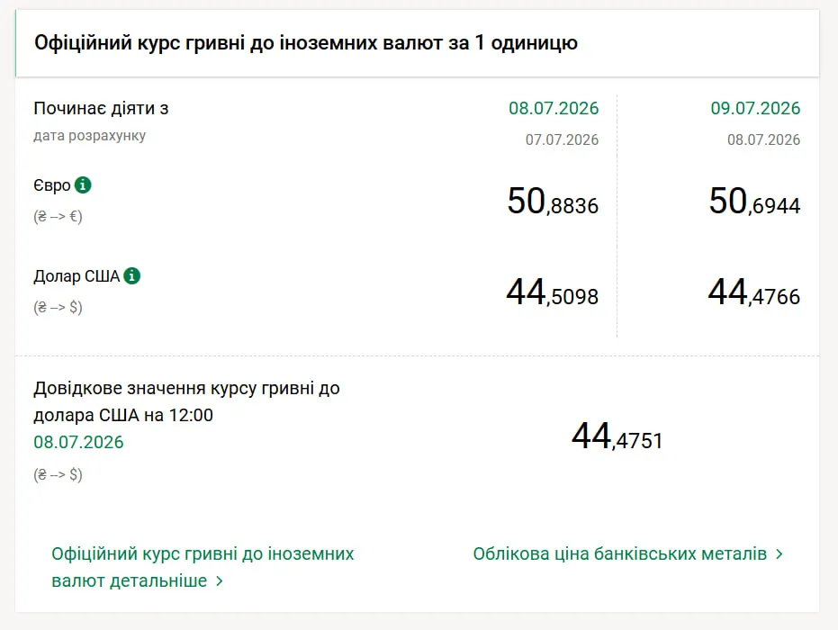Click the info icon beside Долар США
Screen dimensions: 838x630
pos(132,275)
